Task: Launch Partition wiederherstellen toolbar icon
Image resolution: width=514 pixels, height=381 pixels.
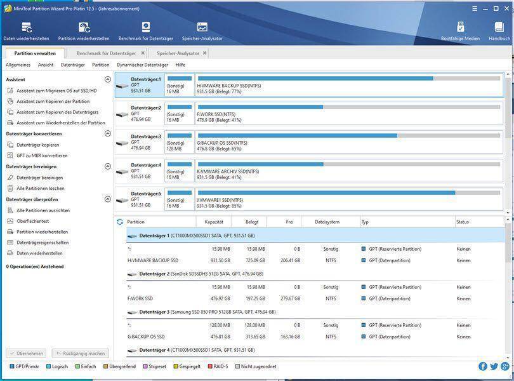Action: [84, 30]
